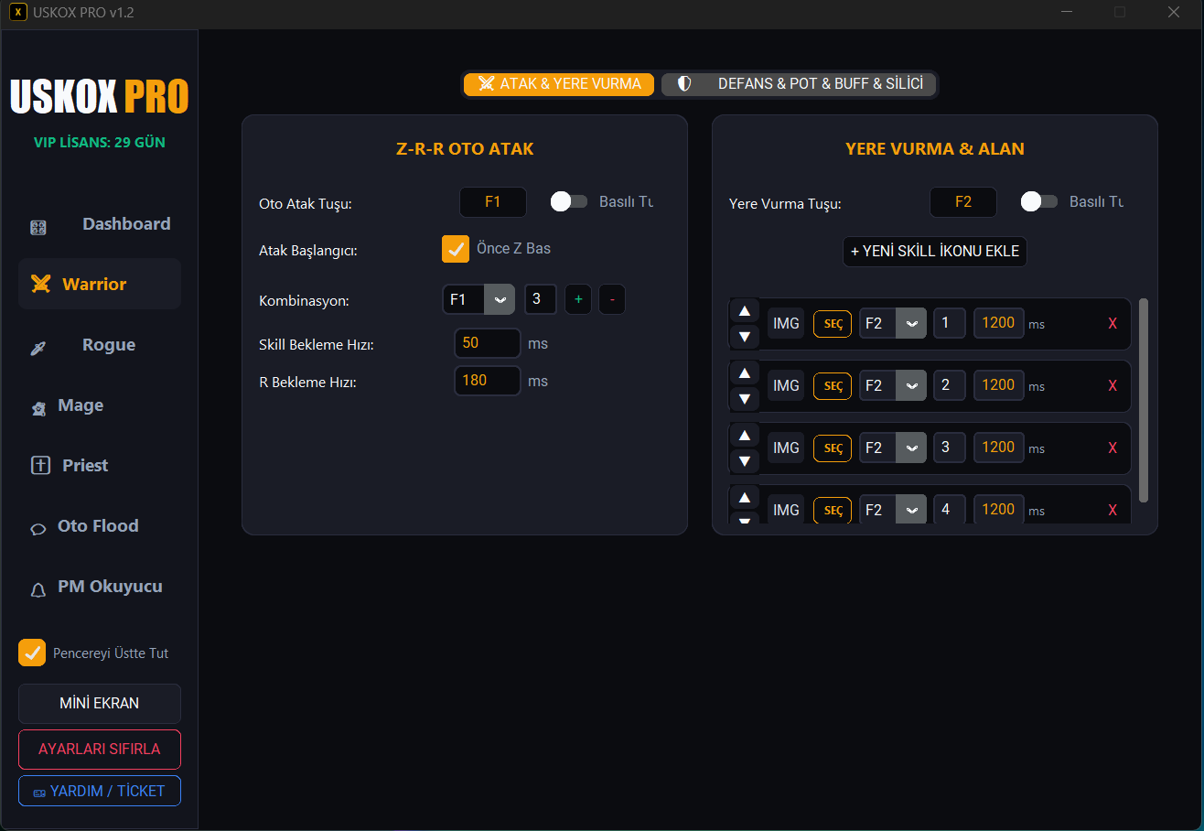Expand the Kombinasyon F1 dropdown
Screen dimensions: 1204x831
(x=499, y=299)
